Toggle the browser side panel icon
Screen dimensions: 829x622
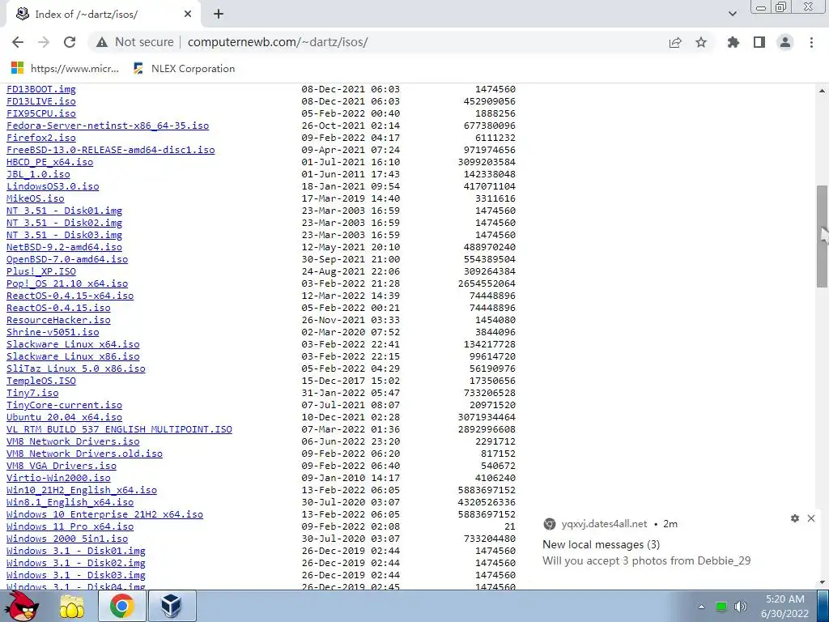pyautogui.click(x=759, y=42)
